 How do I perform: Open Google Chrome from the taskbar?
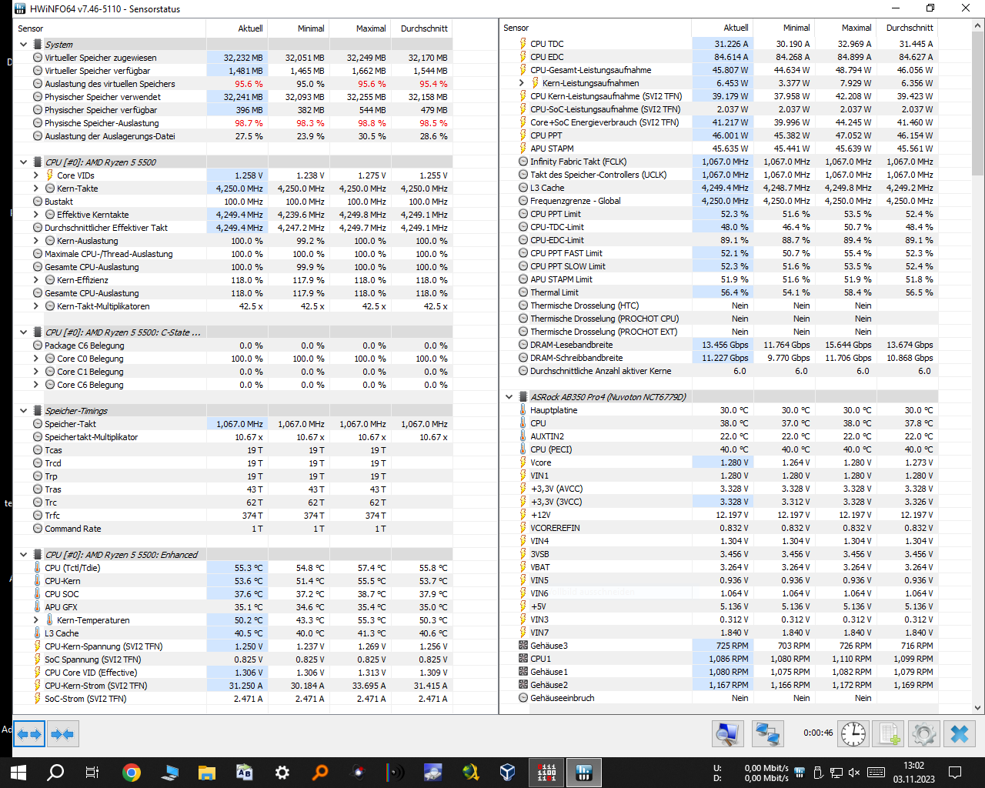tap(132, 773)
